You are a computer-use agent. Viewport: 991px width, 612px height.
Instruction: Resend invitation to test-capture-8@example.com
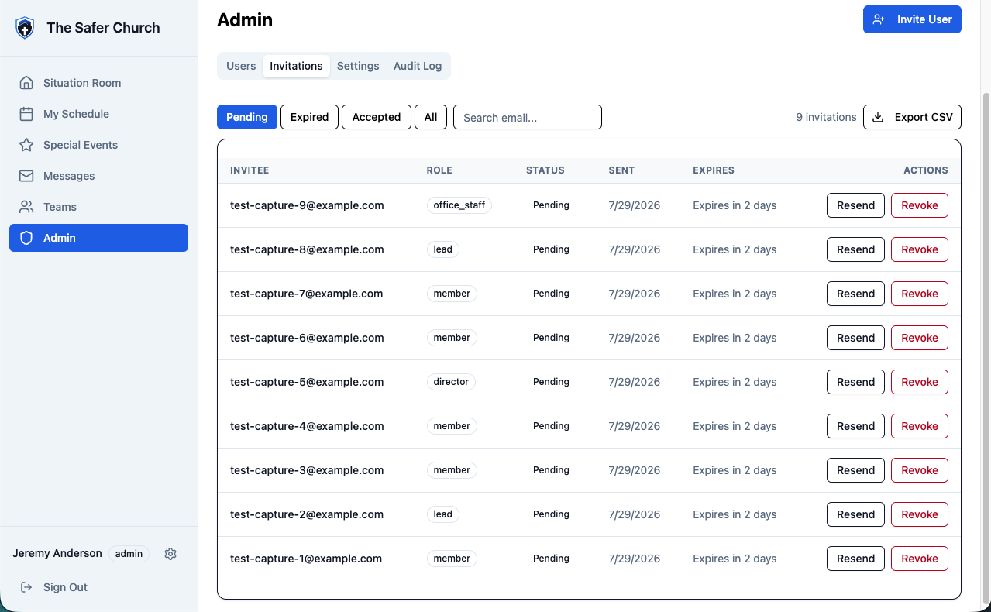click(855, 249)
